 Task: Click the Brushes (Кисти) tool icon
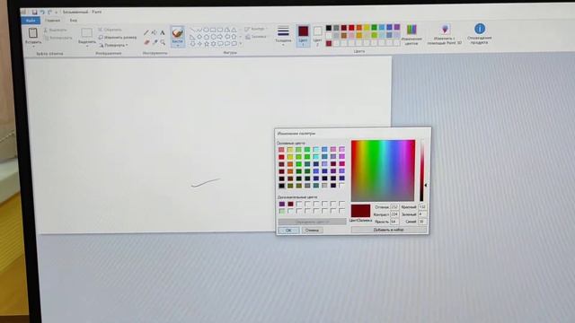pos(178,32)
